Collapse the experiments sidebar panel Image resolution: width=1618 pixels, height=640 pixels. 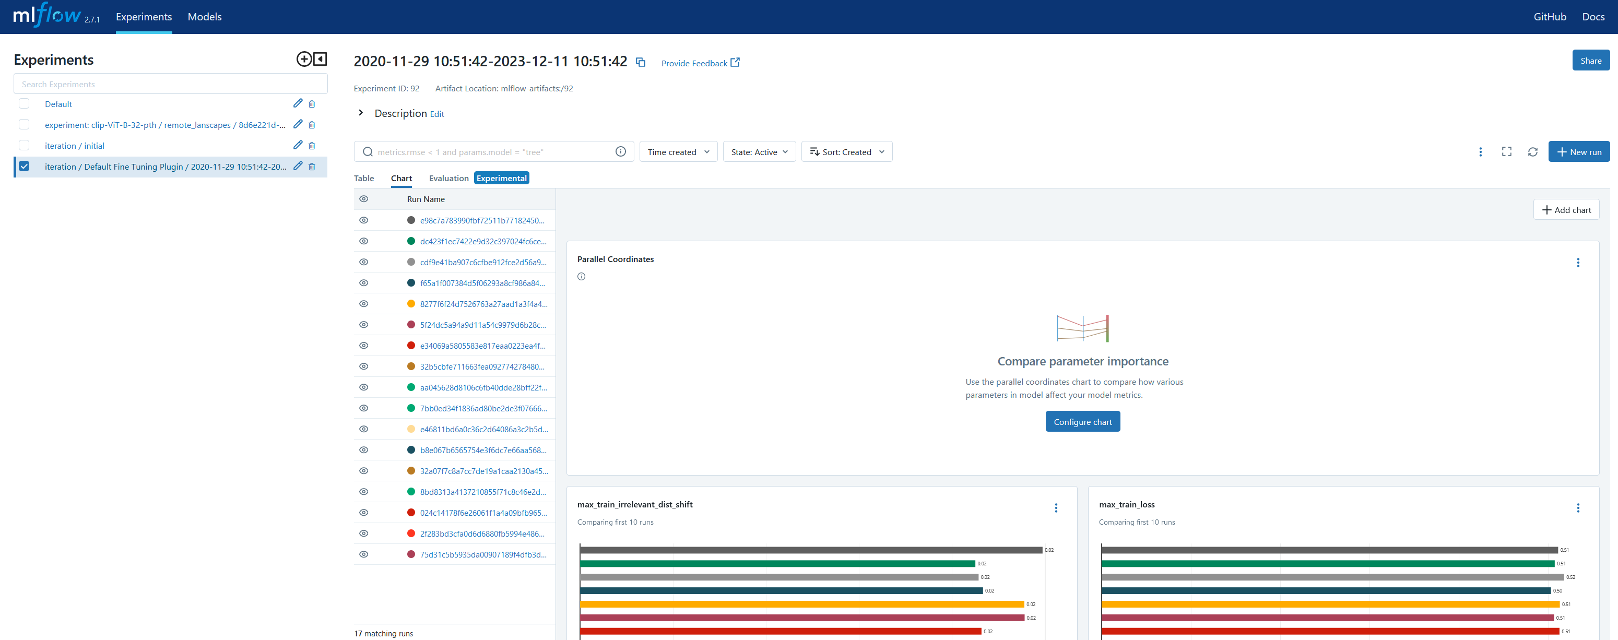321,59
